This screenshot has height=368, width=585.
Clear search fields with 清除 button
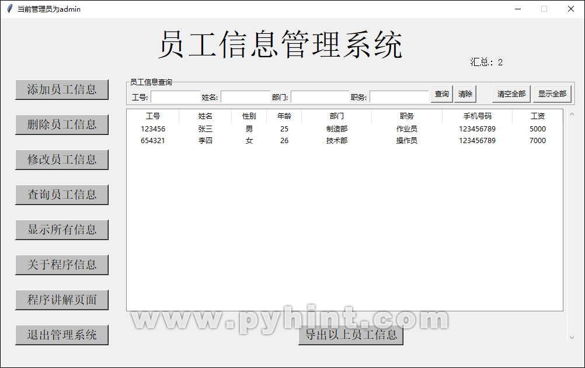click(465, 94)
